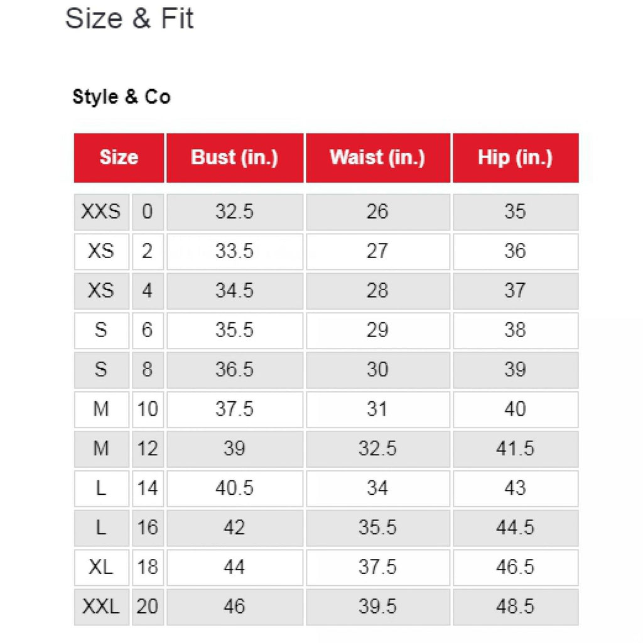
Task: Select the hip value 44.5 cell
Action: pos(515,527)
